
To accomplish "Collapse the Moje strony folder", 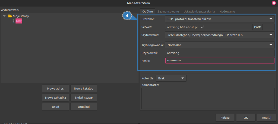I will (x=4, y=16).
